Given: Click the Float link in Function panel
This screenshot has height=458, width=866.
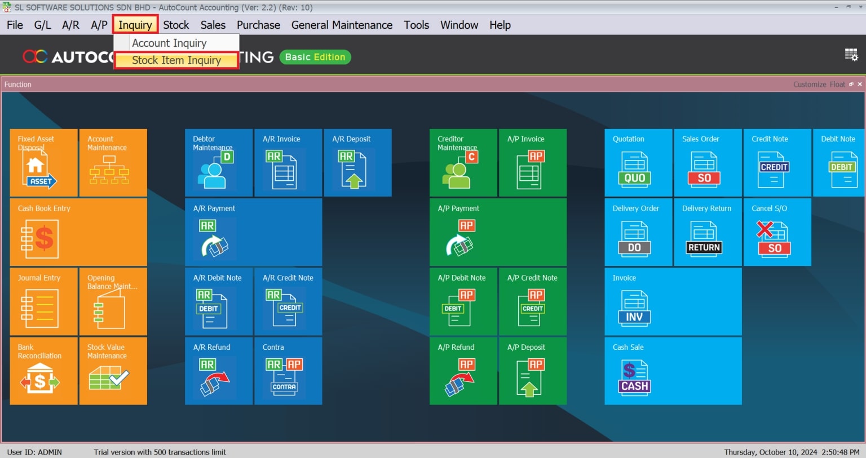Looking at the screenshot, I should (837, 85).
